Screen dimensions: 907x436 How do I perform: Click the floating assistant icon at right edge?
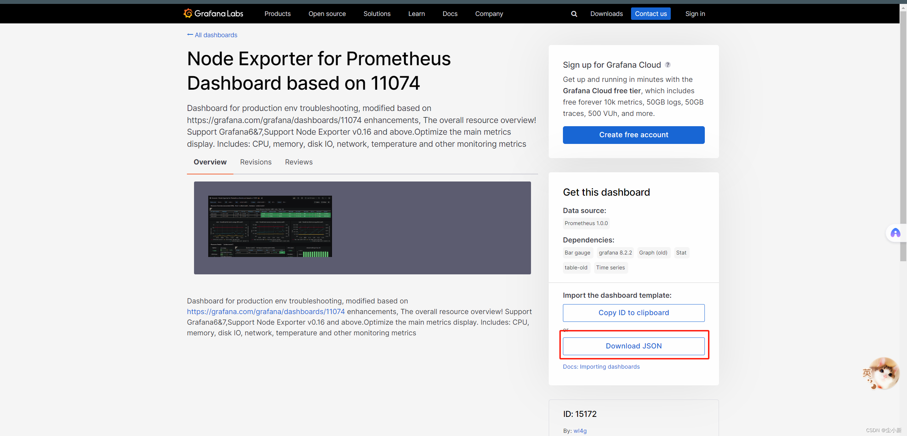coord(896,233)
